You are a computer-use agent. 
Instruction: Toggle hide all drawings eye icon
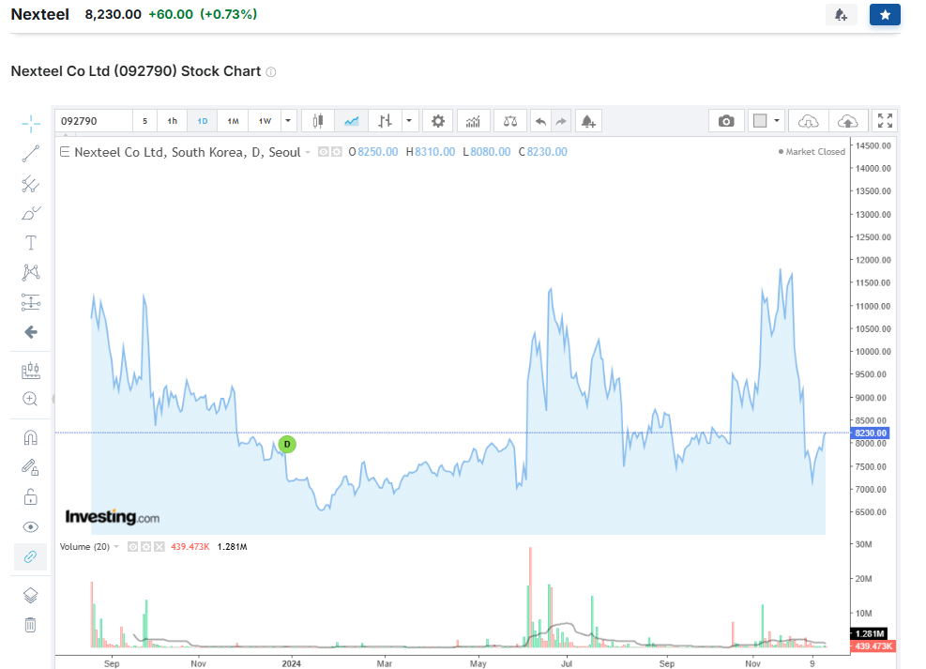coord(31,526)
